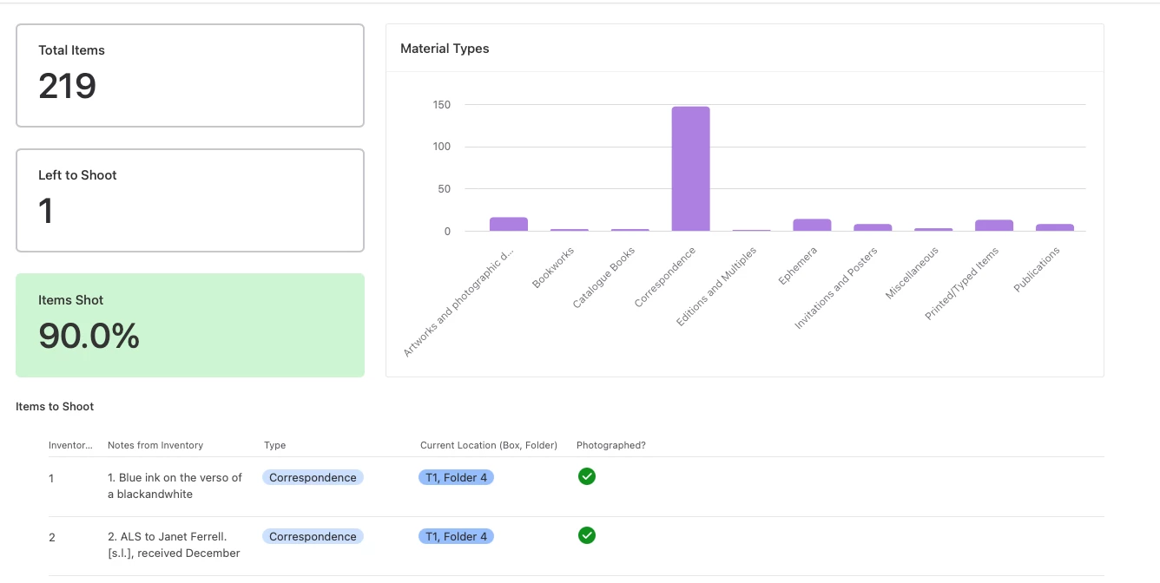Click the Editions and Multiples axis label
This screenshot has height=583, width=1160.
tap(717, 287)
